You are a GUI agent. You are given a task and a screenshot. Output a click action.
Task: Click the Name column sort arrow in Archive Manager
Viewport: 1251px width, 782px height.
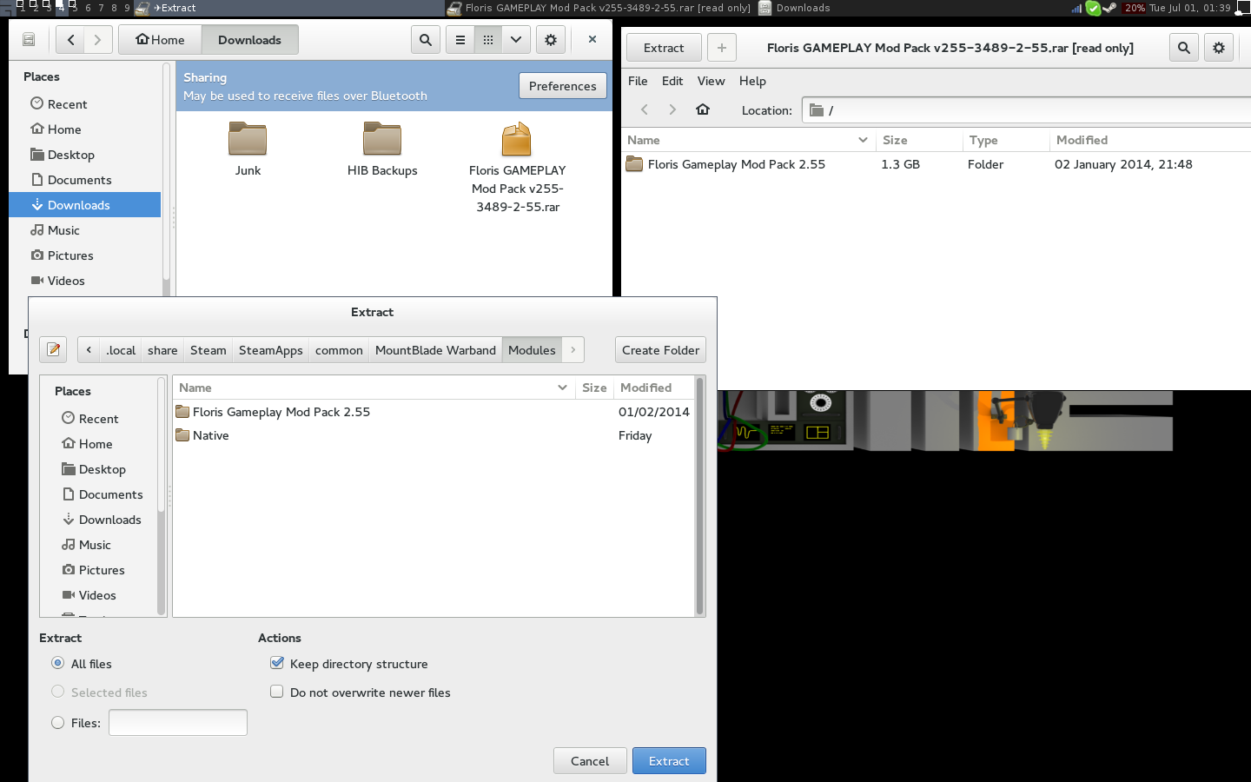point(863,140)
